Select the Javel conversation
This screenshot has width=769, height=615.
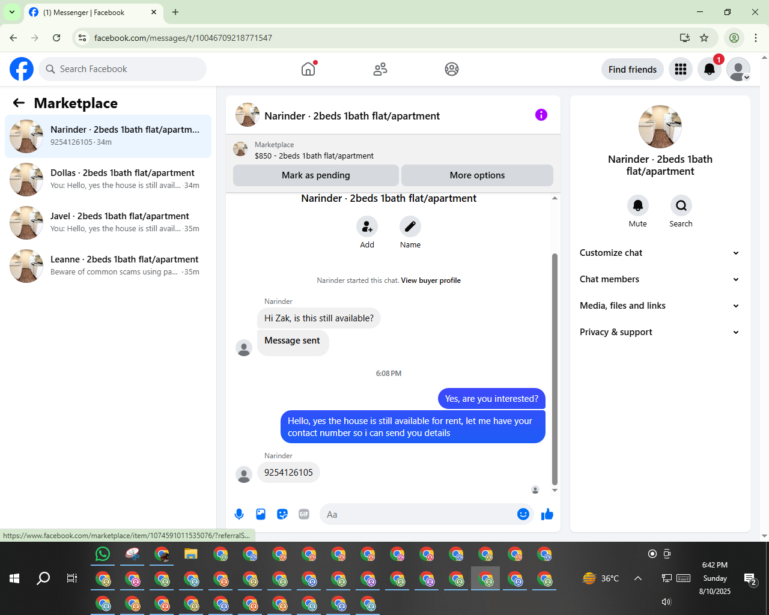click(x=108, y=223)
